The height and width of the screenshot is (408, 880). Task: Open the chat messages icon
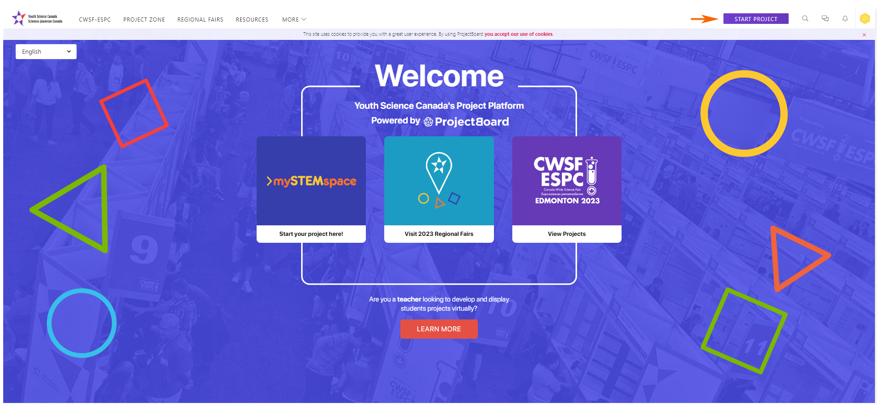pyautogui.click(x=825, y=19)
